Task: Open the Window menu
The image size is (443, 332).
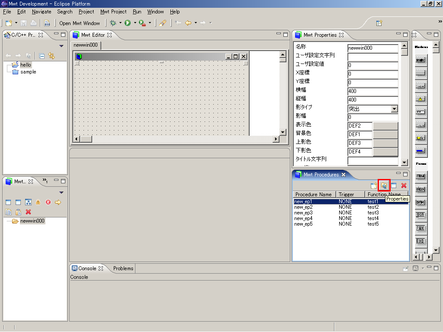Action: click(155, 12)
